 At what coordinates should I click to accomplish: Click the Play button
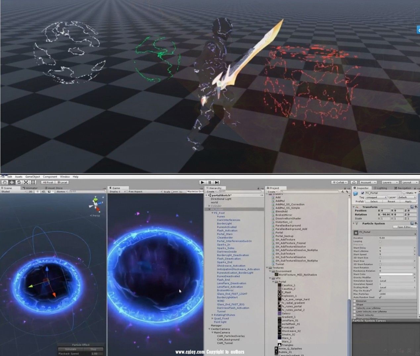tap(203, 182)
